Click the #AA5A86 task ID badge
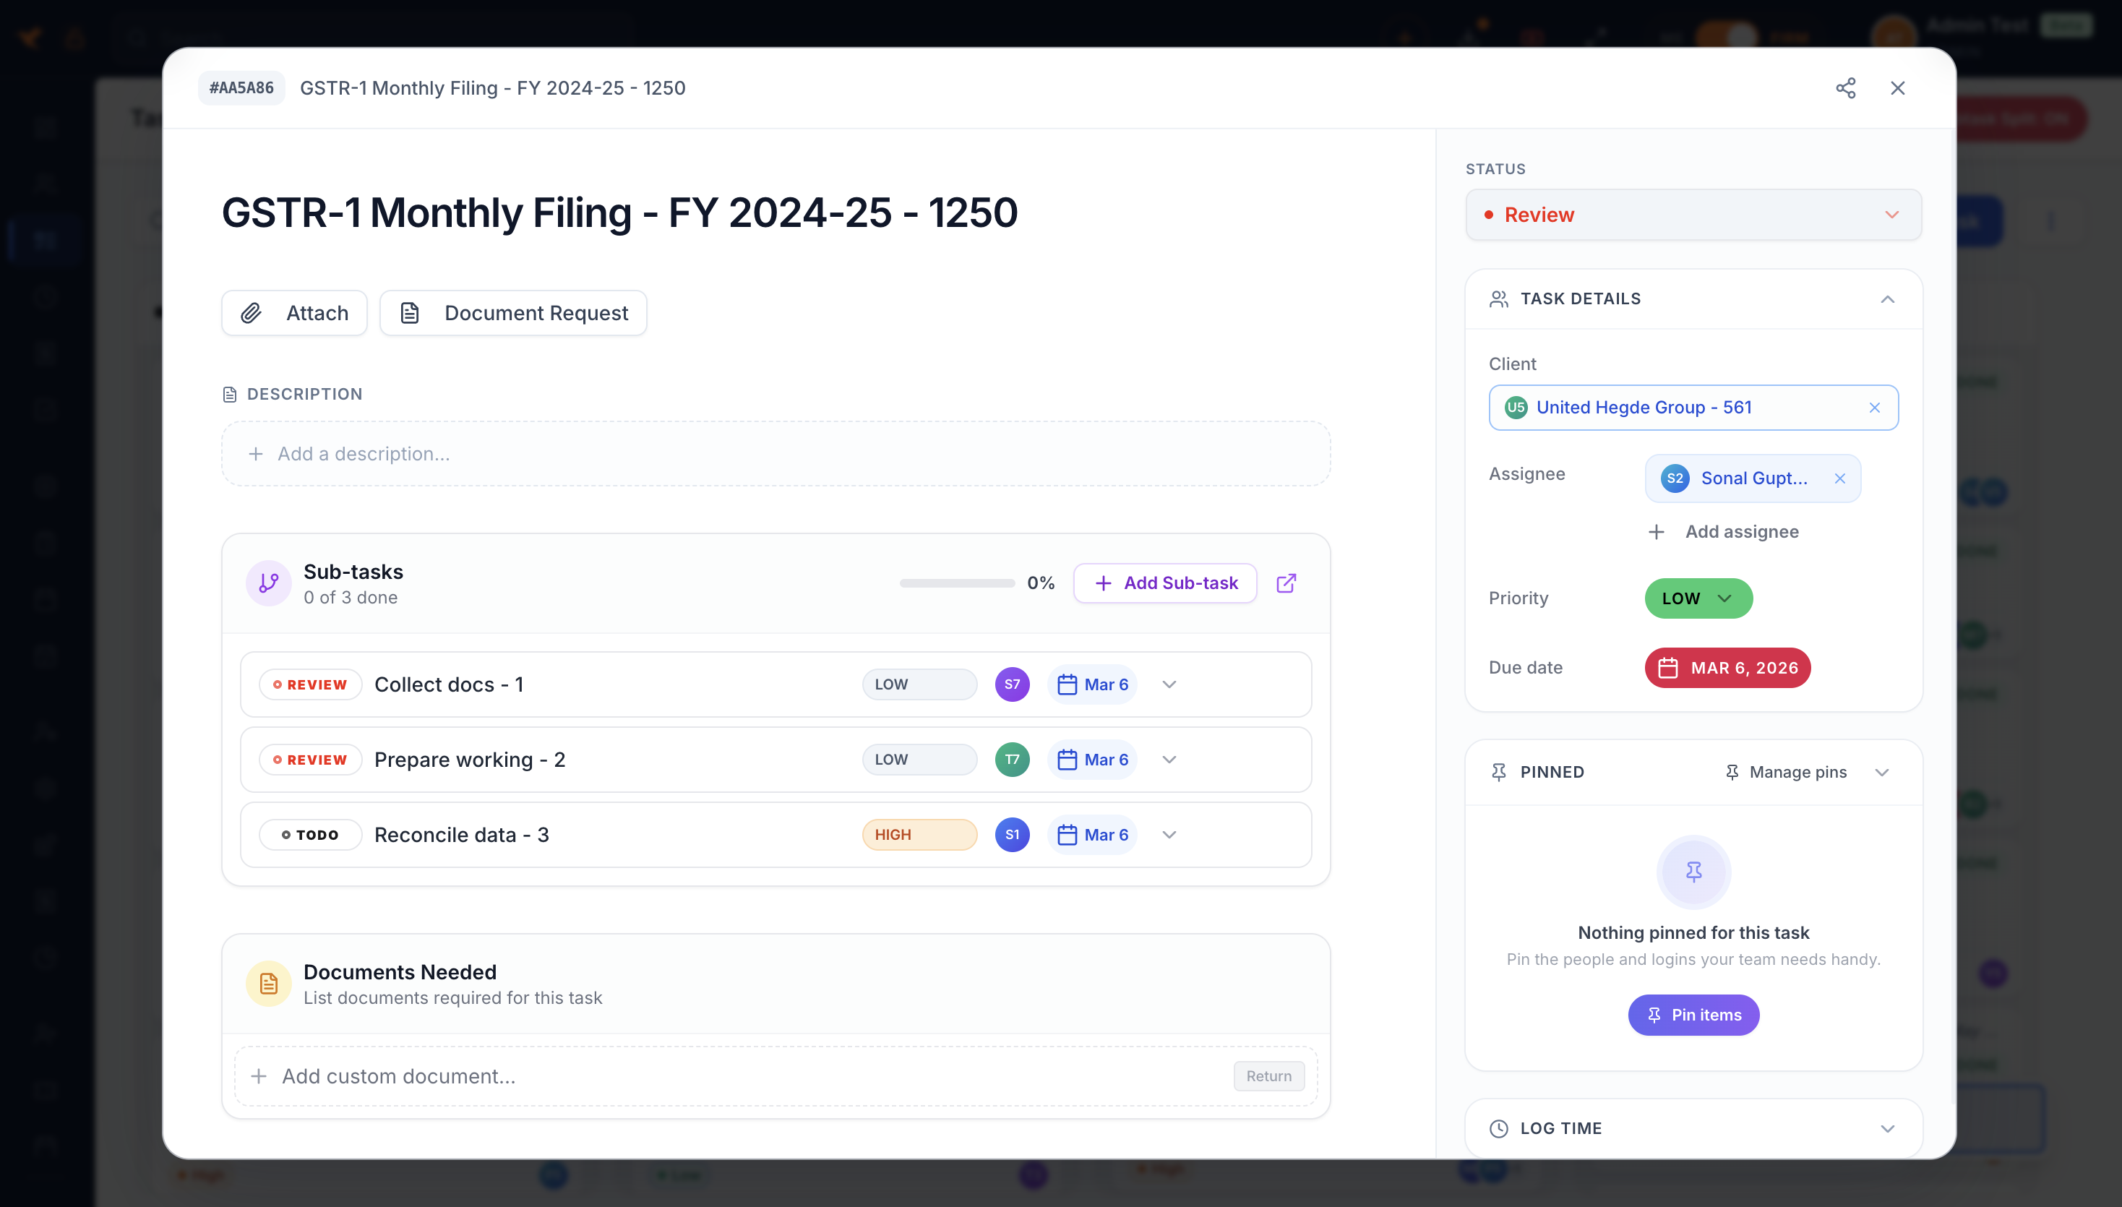 click(241, 88)
